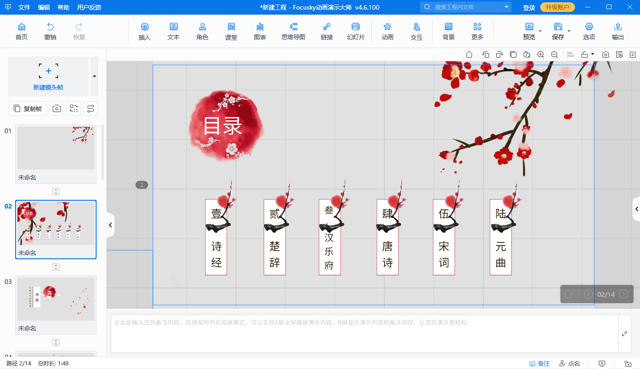Select the 文本 text tool
Screen dimensions: 640x369
tap(174, 32)
